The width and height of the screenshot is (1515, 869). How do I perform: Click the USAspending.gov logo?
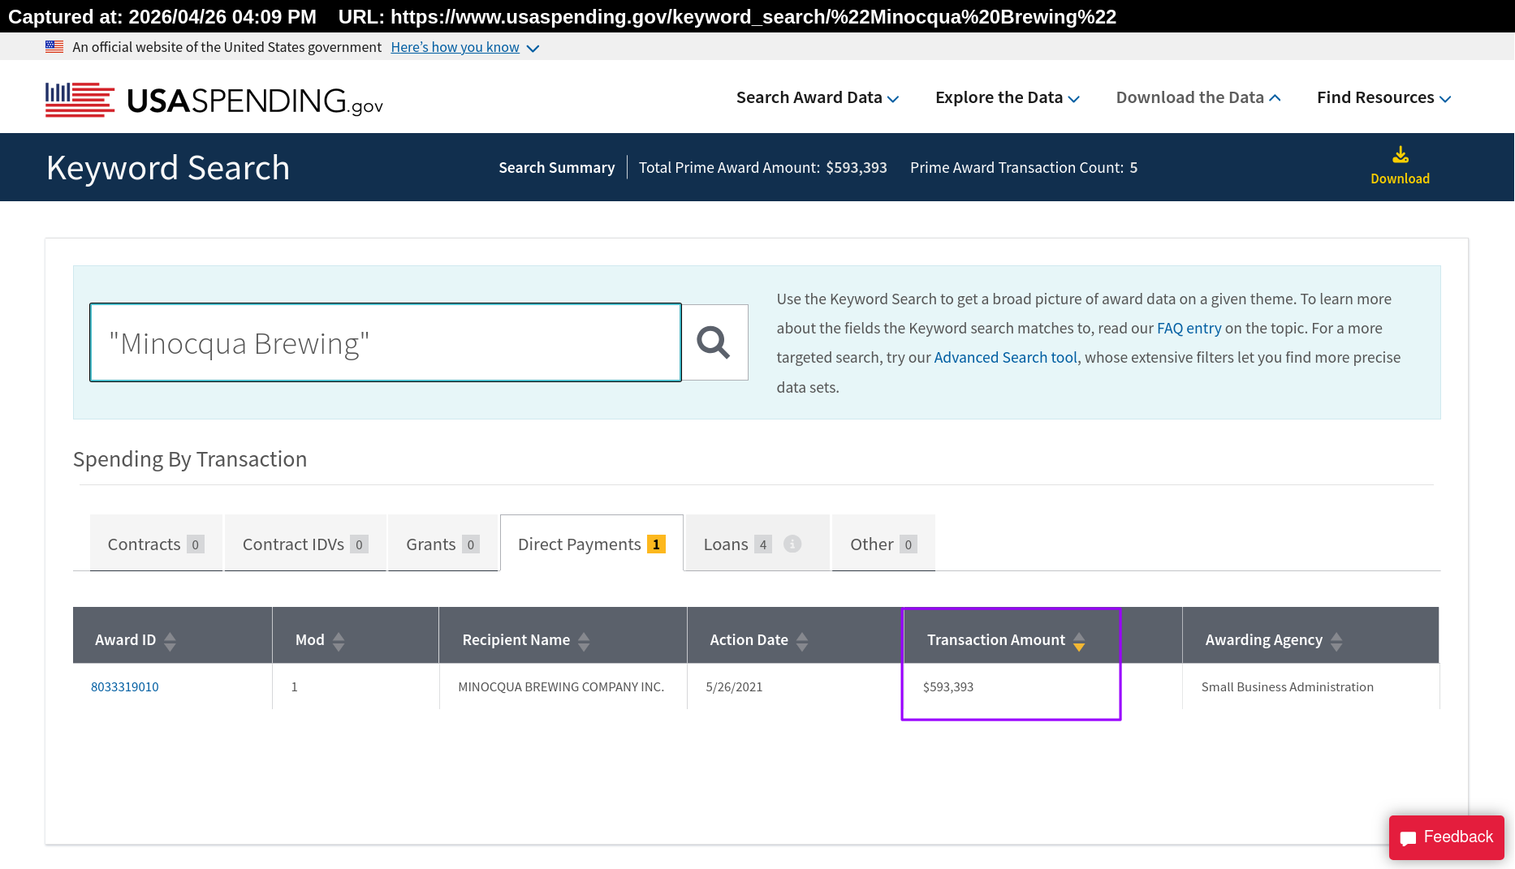(x=214, y=100)
